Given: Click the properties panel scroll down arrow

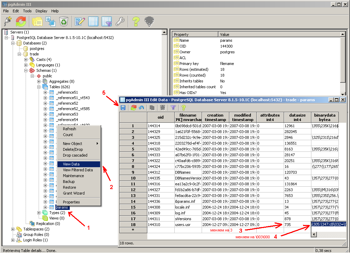Looking at the screenshot, I should point(342,94).
